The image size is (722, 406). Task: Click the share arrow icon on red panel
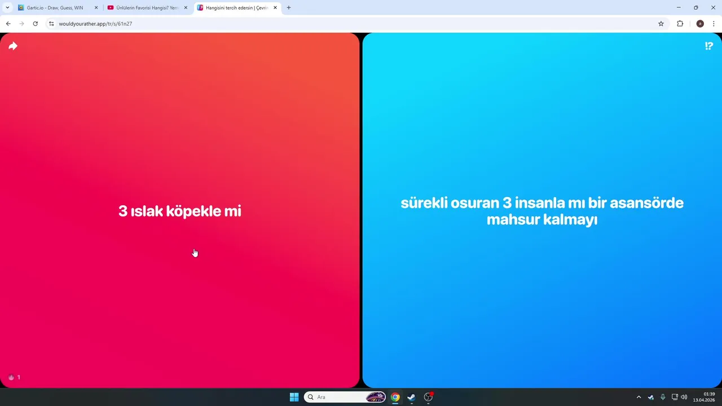(13, 46)
